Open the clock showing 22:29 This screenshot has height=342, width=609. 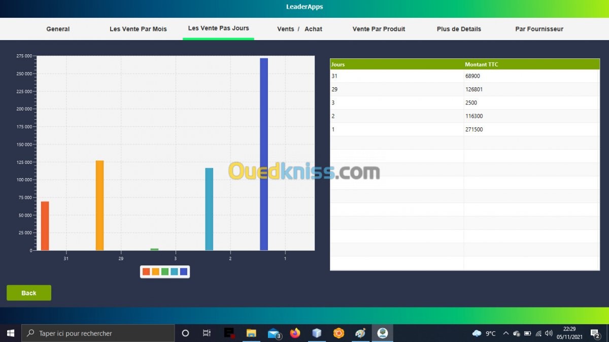(x=569, y=333)
